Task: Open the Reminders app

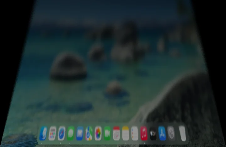Action: (x=135, y=133)
